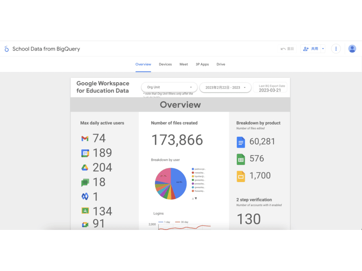Click the School Data from BigQuery title
The width and height of the screenshot is (362, 271).
click(x=46, y=49)
